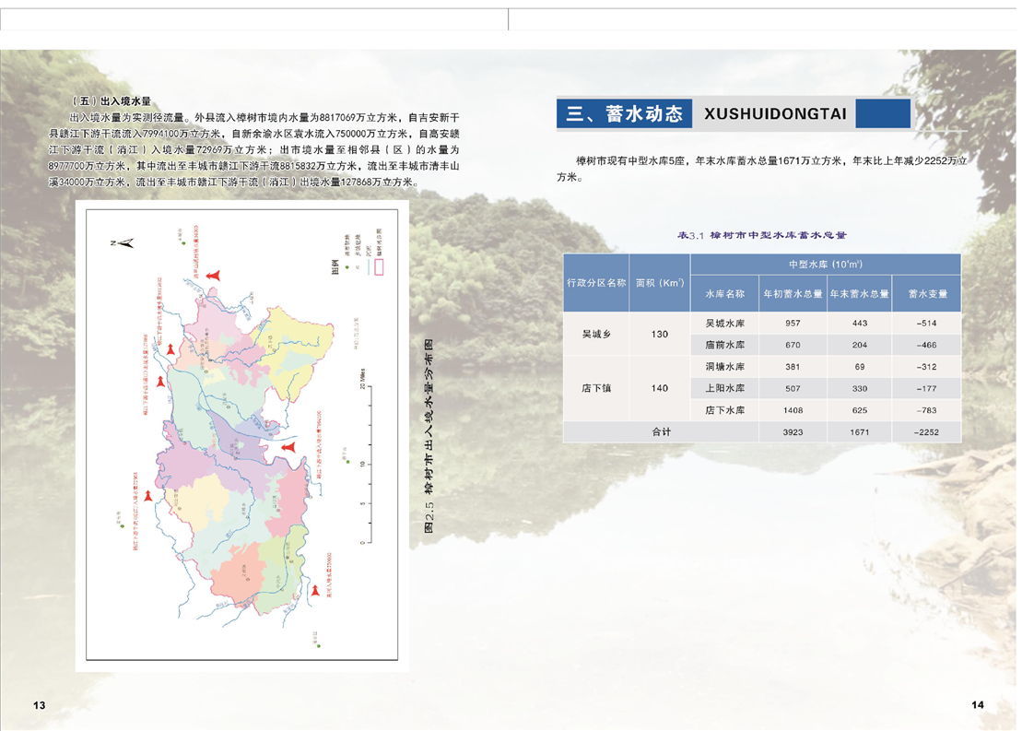Click the 店下镇 district cell in the table
Image resolution: width=1034 pixels, height=731 pixels.
coord(595,388)
